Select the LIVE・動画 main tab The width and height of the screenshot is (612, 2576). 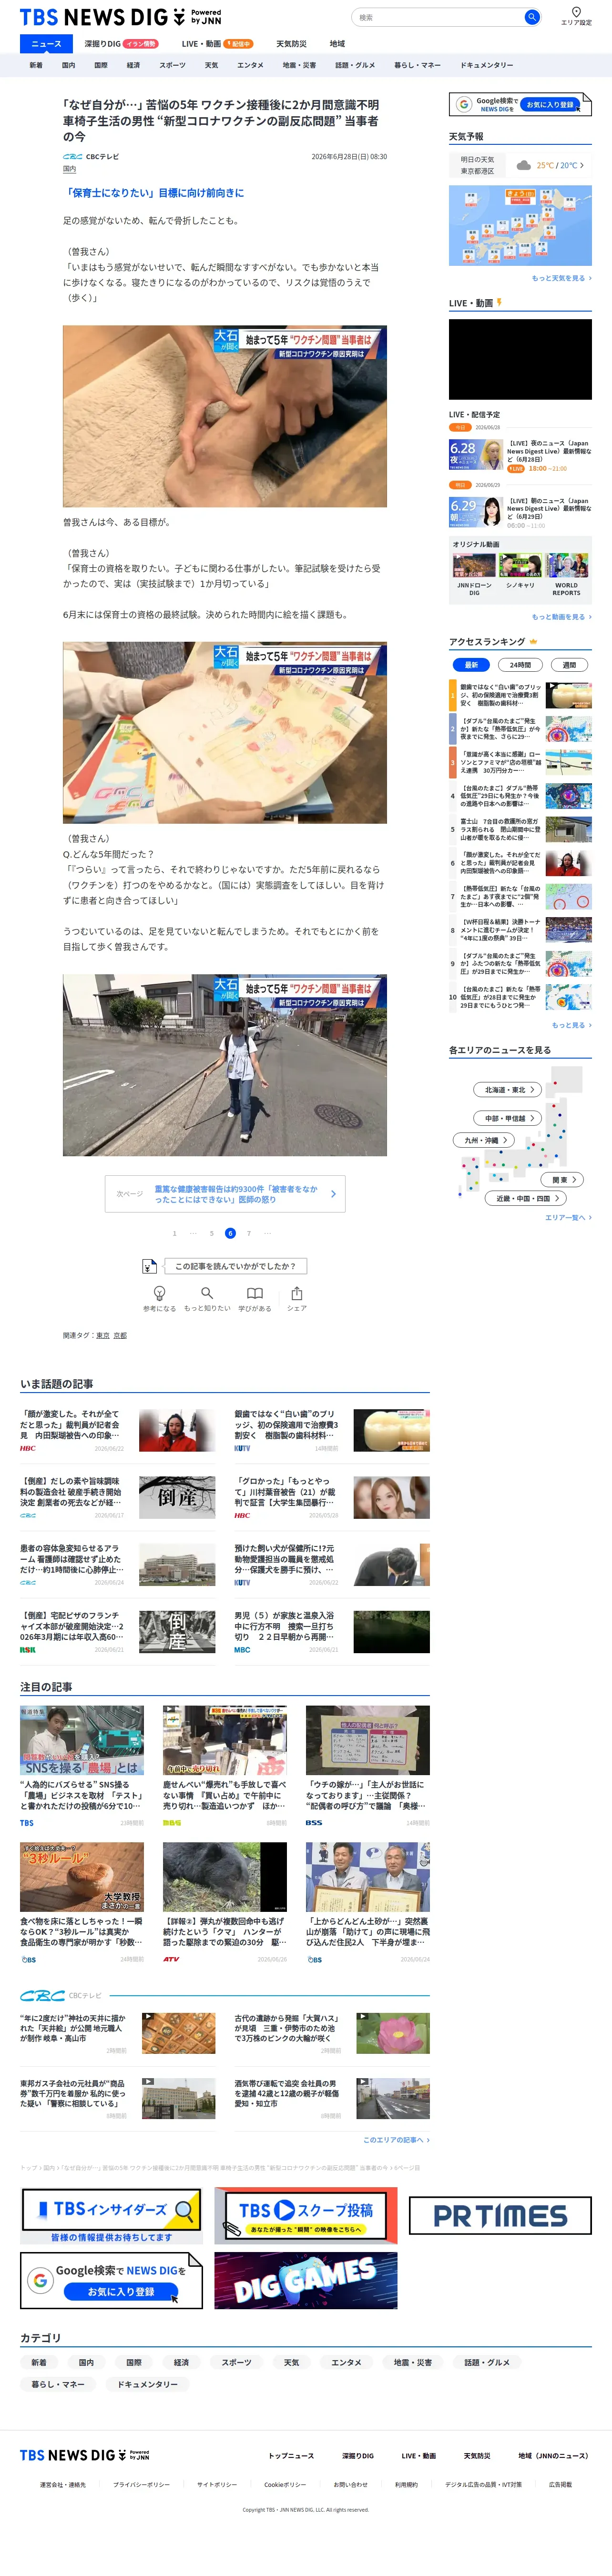point(216,44)
